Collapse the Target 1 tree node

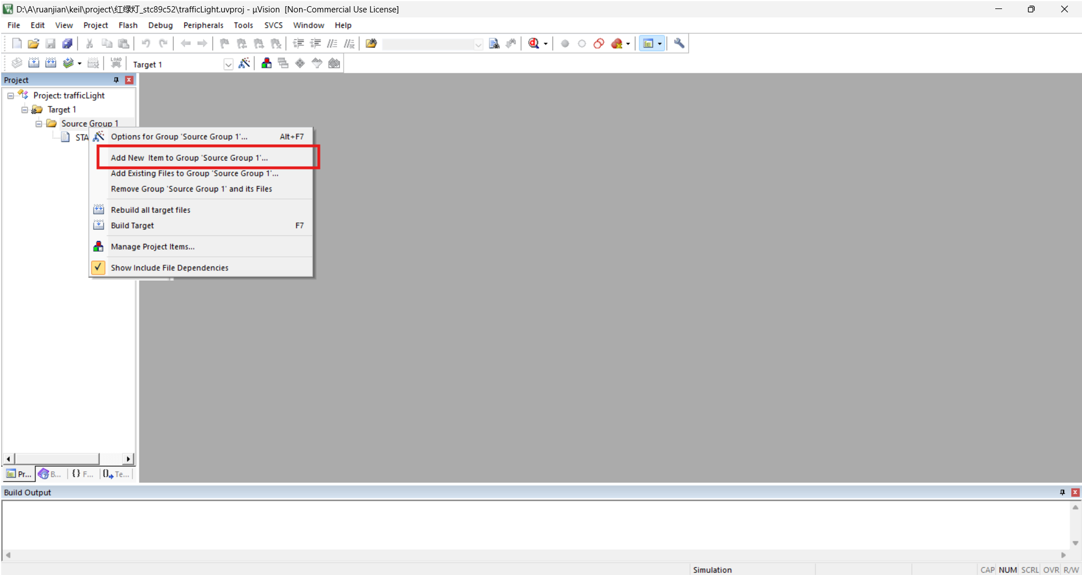25,110
